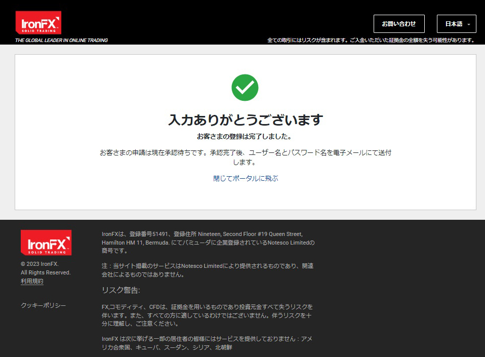Click the IronFX logo in footer
This screenshot has width=485, height=357.
coord(46,243)
